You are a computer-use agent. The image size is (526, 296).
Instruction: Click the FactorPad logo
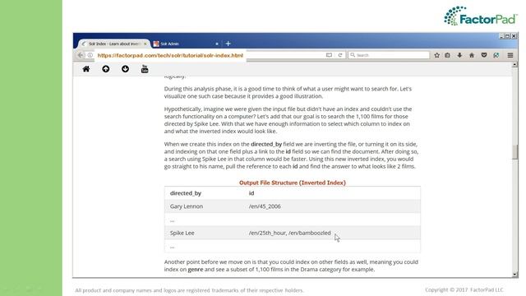pyautogui.click(x=480, y=16)
